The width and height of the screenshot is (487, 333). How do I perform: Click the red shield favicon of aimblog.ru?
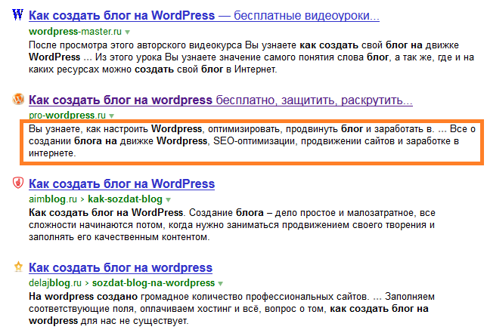pyautogui.click(x=18, y=182)
